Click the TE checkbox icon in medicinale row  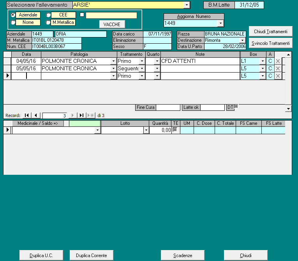[175, 130]
